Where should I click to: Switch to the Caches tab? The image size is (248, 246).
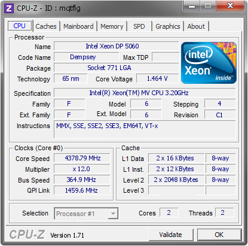[x=46, y=26]
